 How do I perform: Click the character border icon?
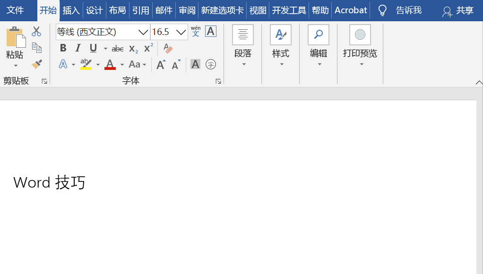(x=211, y=31)
